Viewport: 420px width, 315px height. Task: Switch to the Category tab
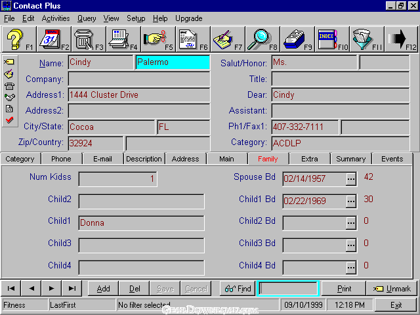coord(20,159)
